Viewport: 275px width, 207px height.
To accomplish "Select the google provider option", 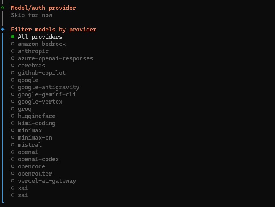I will pyautogui.click(x=28, y=80).
